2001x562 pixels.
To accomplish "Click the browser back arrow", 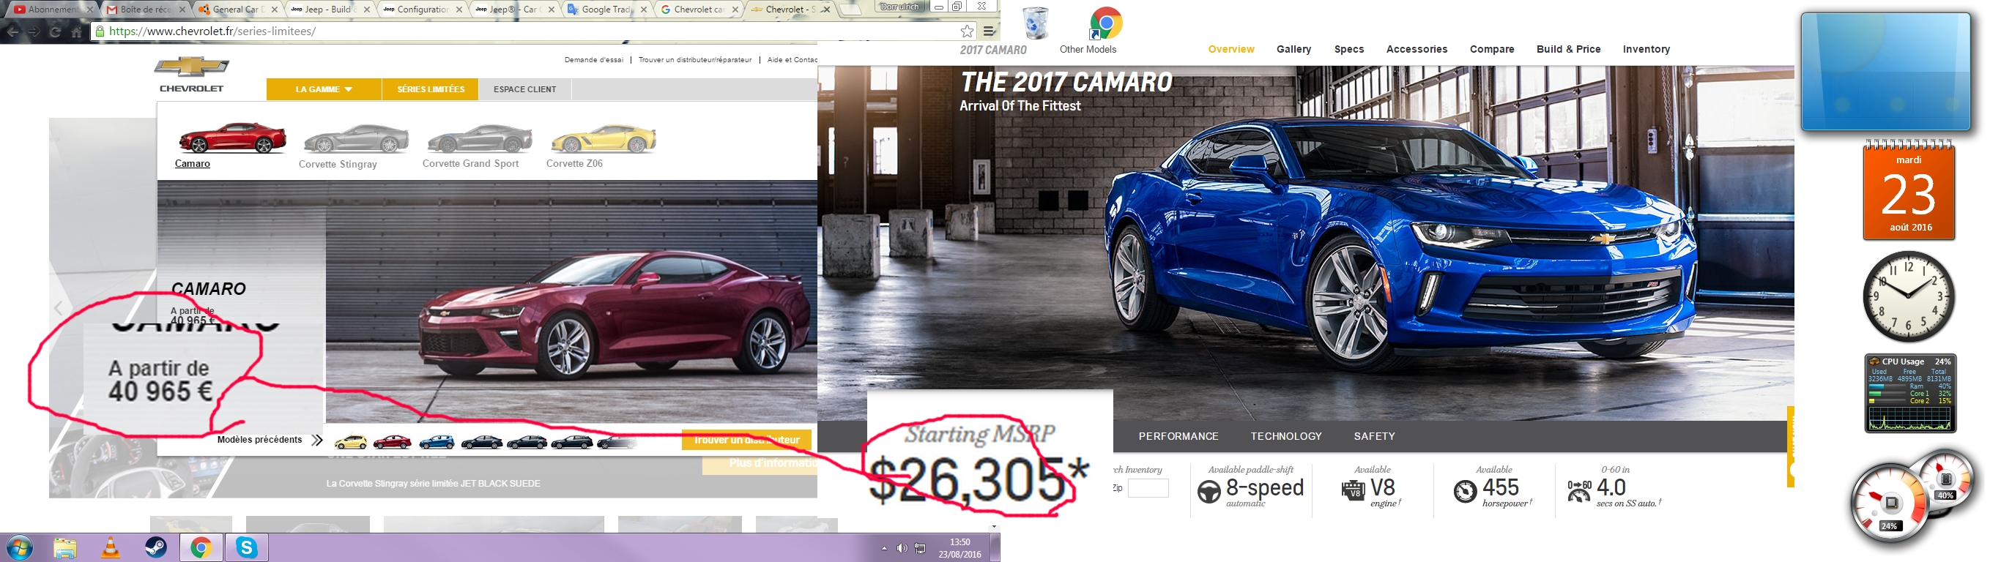I will [x=13, y=31].
